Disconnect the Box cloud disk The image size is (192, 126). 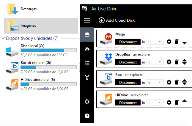[128, 82]
